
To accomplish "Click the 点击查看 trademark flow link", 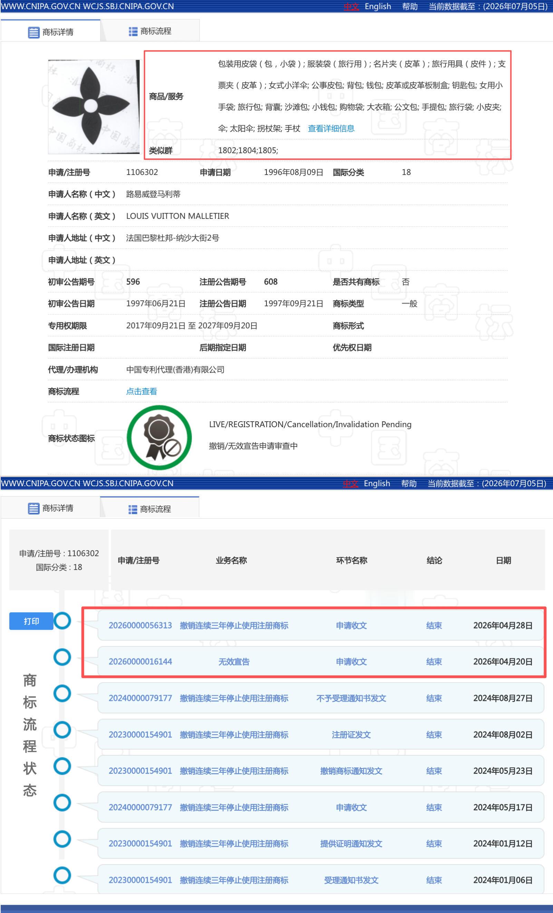I will pos(142,391).
